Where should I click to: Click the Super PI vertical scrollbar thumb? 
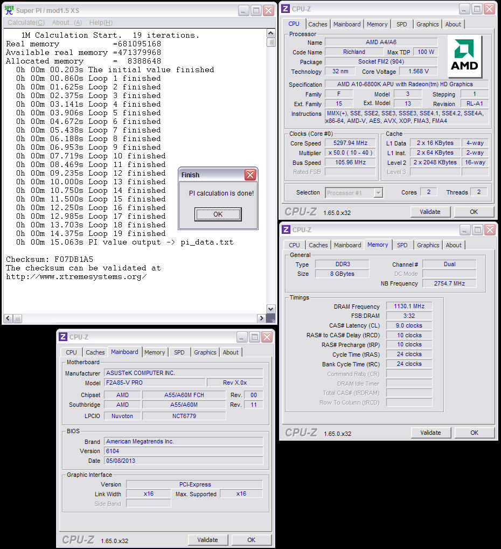[x=270, y=42]
